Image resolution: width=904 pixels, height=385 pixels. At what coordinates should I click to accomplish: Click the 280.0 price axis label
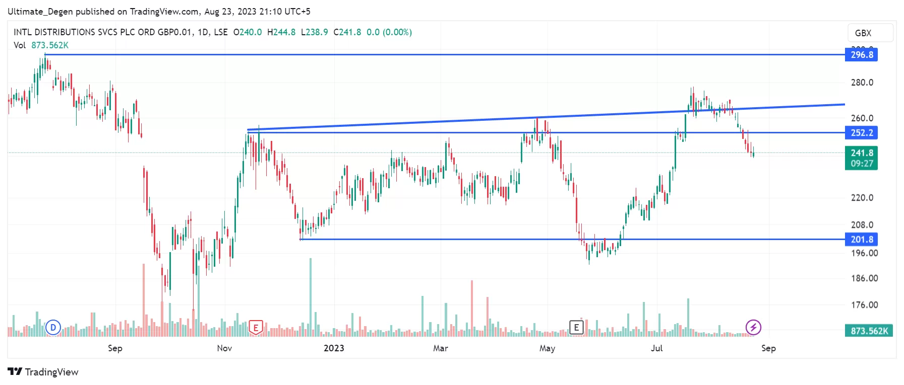point(862,83)
